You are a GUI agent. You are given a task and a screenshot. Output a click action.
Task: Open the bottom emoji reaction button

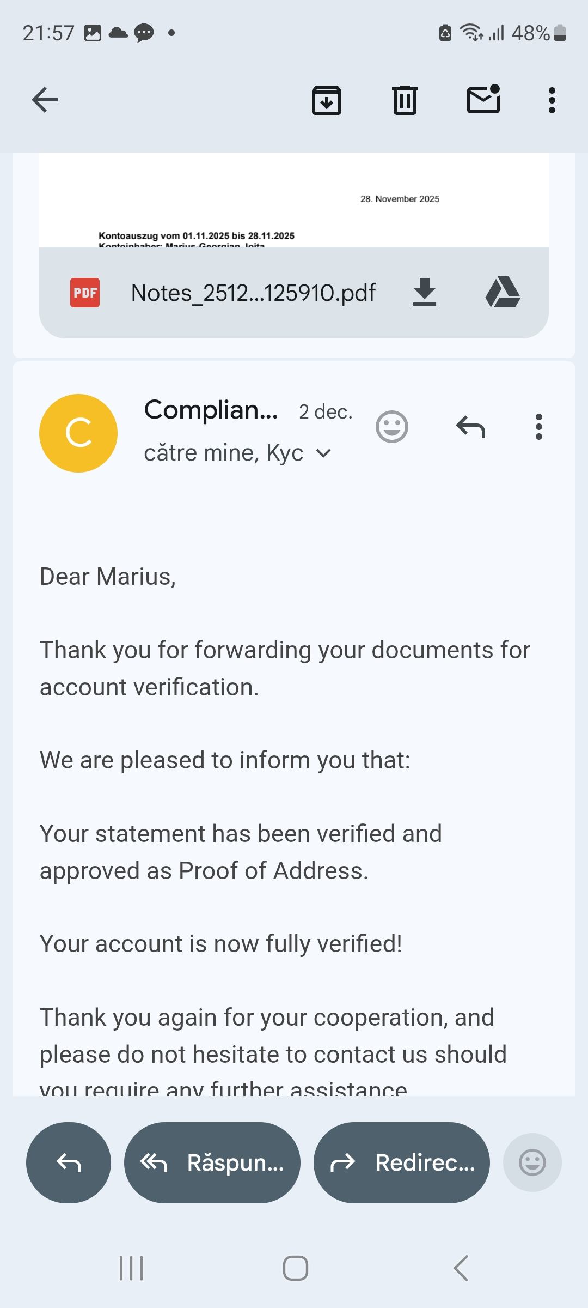point(532,1162)
